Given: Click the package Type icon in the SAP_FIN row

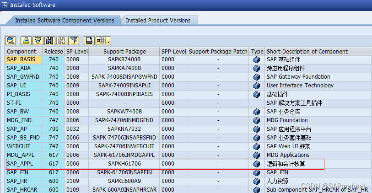Looking at the screenshot, I should tap(256, 172).
